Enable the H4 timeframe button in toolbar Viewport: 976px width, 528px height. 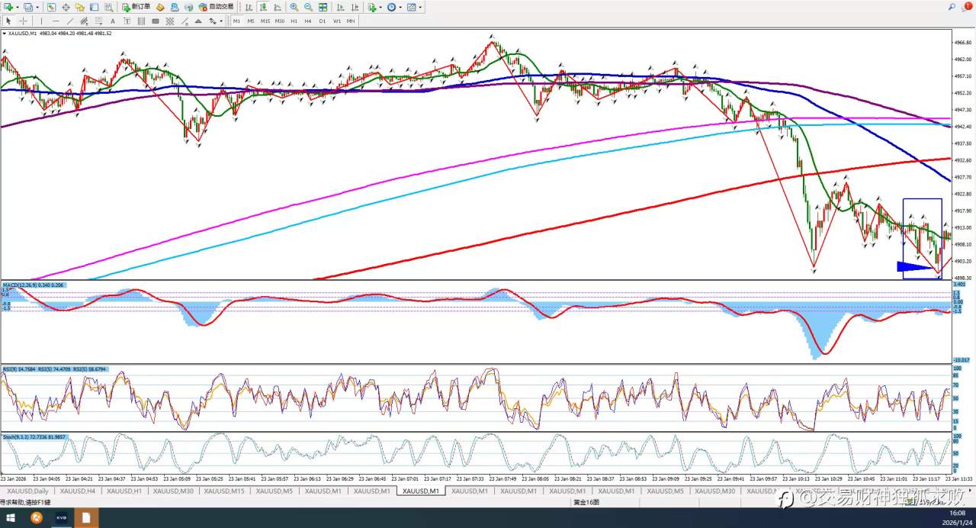308,21
